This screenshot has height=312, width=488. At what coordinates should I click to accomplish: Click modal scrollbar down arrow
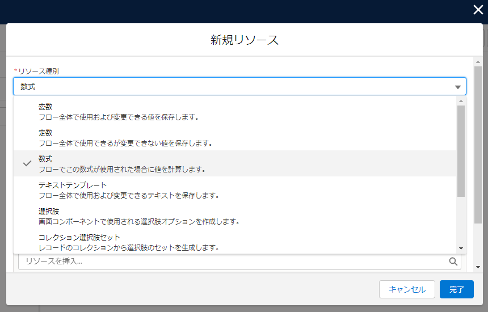point(478,267)
